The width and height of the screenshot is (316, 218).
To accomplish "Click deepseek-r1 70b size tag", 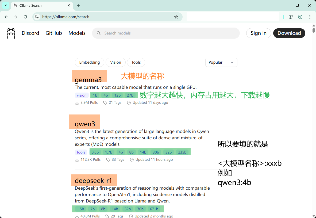I will coord(140,209).
